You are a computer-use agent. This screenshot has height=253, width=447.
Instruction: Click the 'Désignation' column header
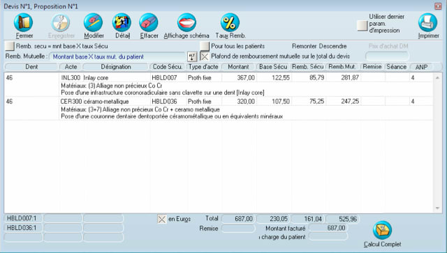click(116, 67)
